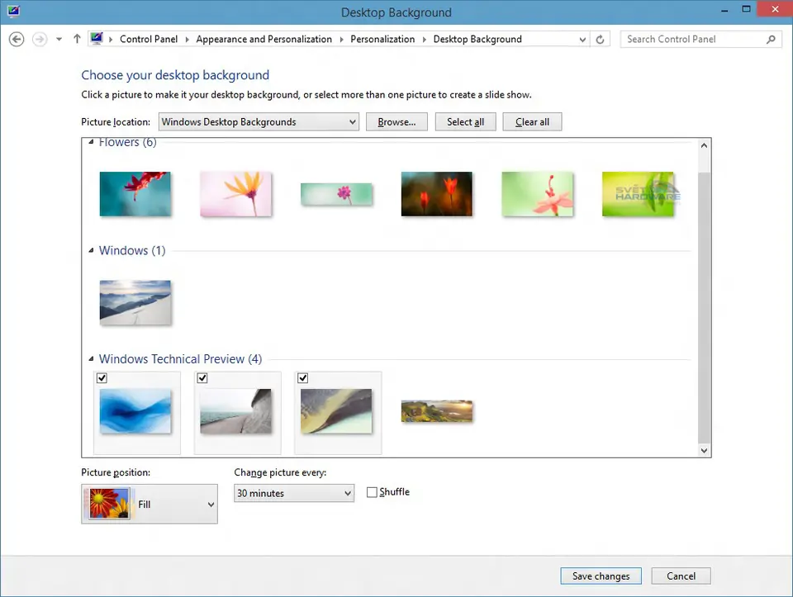Select the red flower on teal wallpaper
Viewport: 793px width, 597px height.
(135, 194)
